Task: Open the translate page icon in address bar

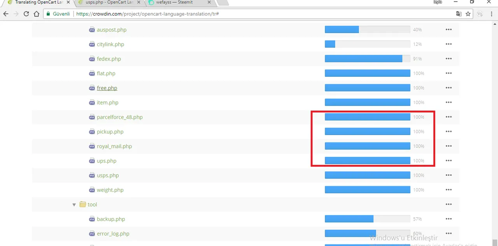Action: [459, 14]
